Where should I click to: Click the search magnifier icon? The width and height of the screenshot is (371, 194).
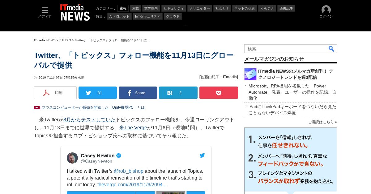click(331, 49)
